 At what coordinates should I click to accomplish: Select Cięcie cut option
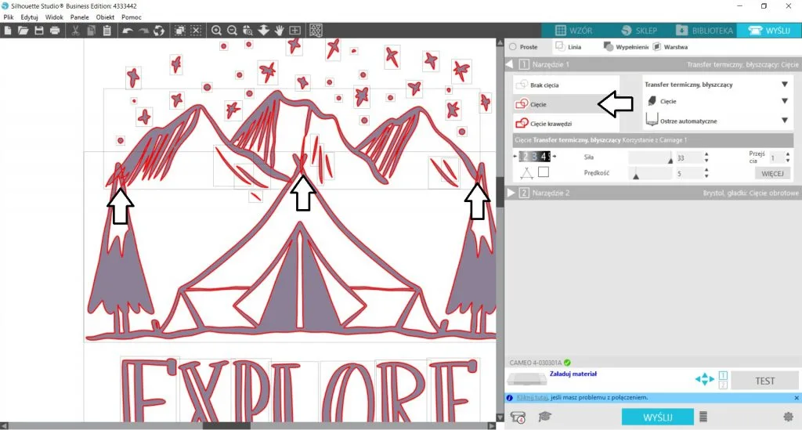click(566, 104)
